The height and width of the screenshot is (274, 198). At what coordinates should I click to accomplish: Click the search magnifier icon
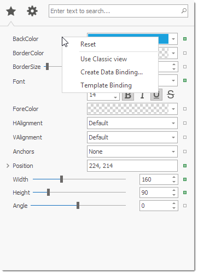184,11
